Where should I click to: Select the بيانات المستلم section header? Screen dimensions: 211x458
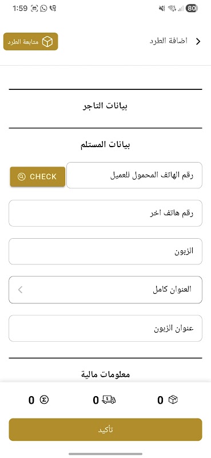click(105, 145)
